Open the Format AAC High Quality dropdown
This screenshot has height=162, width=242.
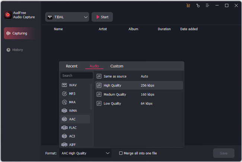[x=85, y=153]
